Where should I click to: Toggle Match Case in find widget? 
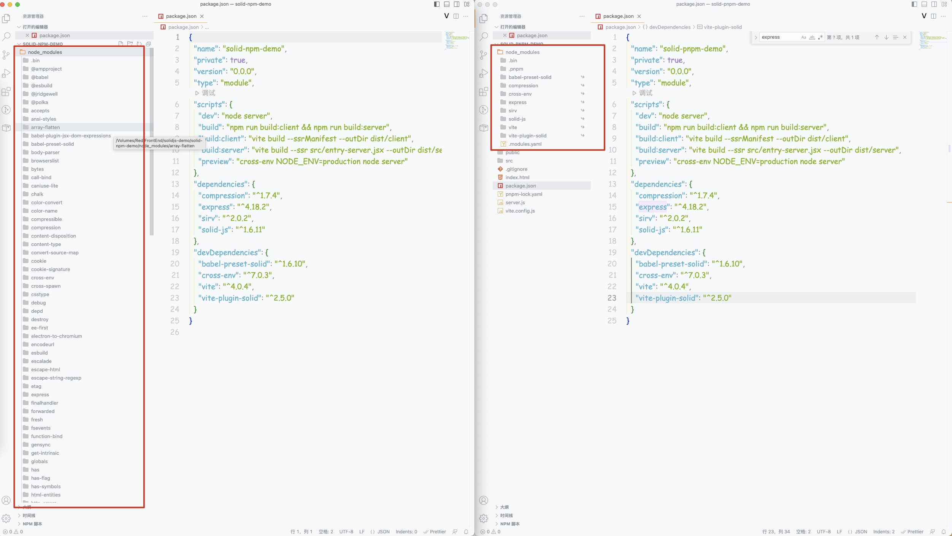tap(803, 37)
